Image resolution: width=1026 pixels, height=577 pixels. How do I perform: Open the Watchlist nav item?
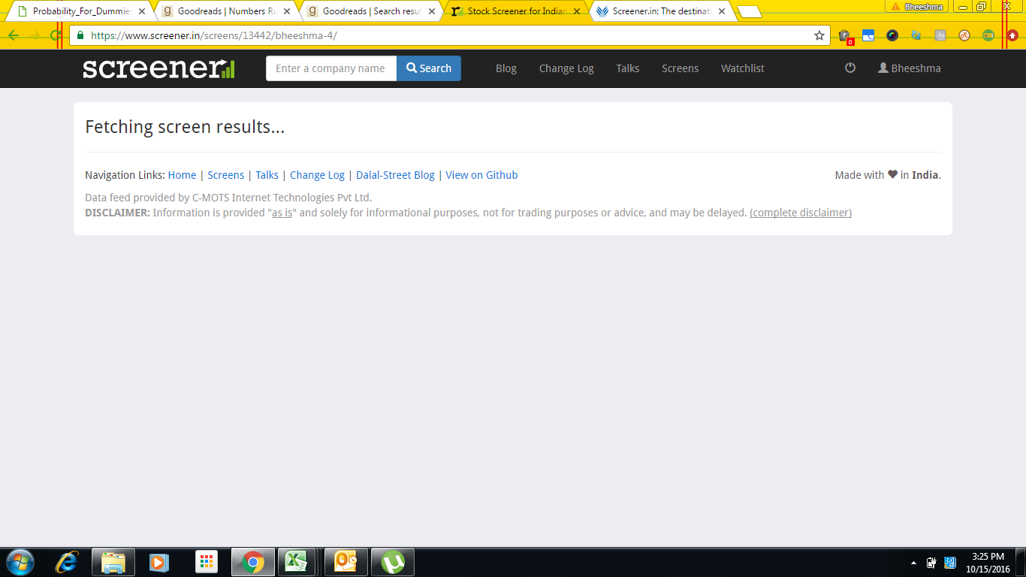pyautogui.click(x=742, y=68)
